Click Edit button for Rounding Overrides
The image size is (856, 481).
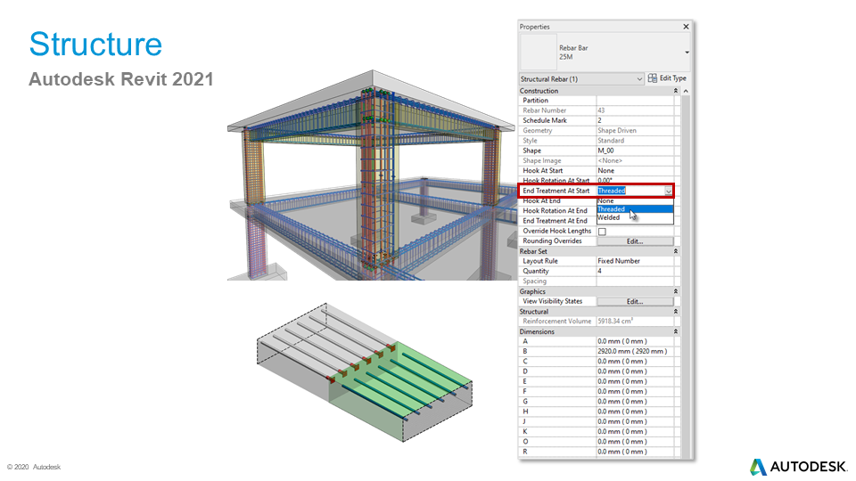[x=634, y=241]
